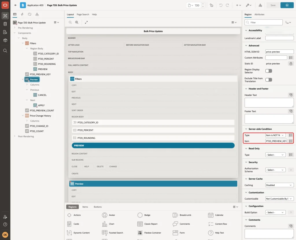The width and height of the screenshot is (296, 240).
Task: Open the utilities wrench menu
Action: point(249,5)
